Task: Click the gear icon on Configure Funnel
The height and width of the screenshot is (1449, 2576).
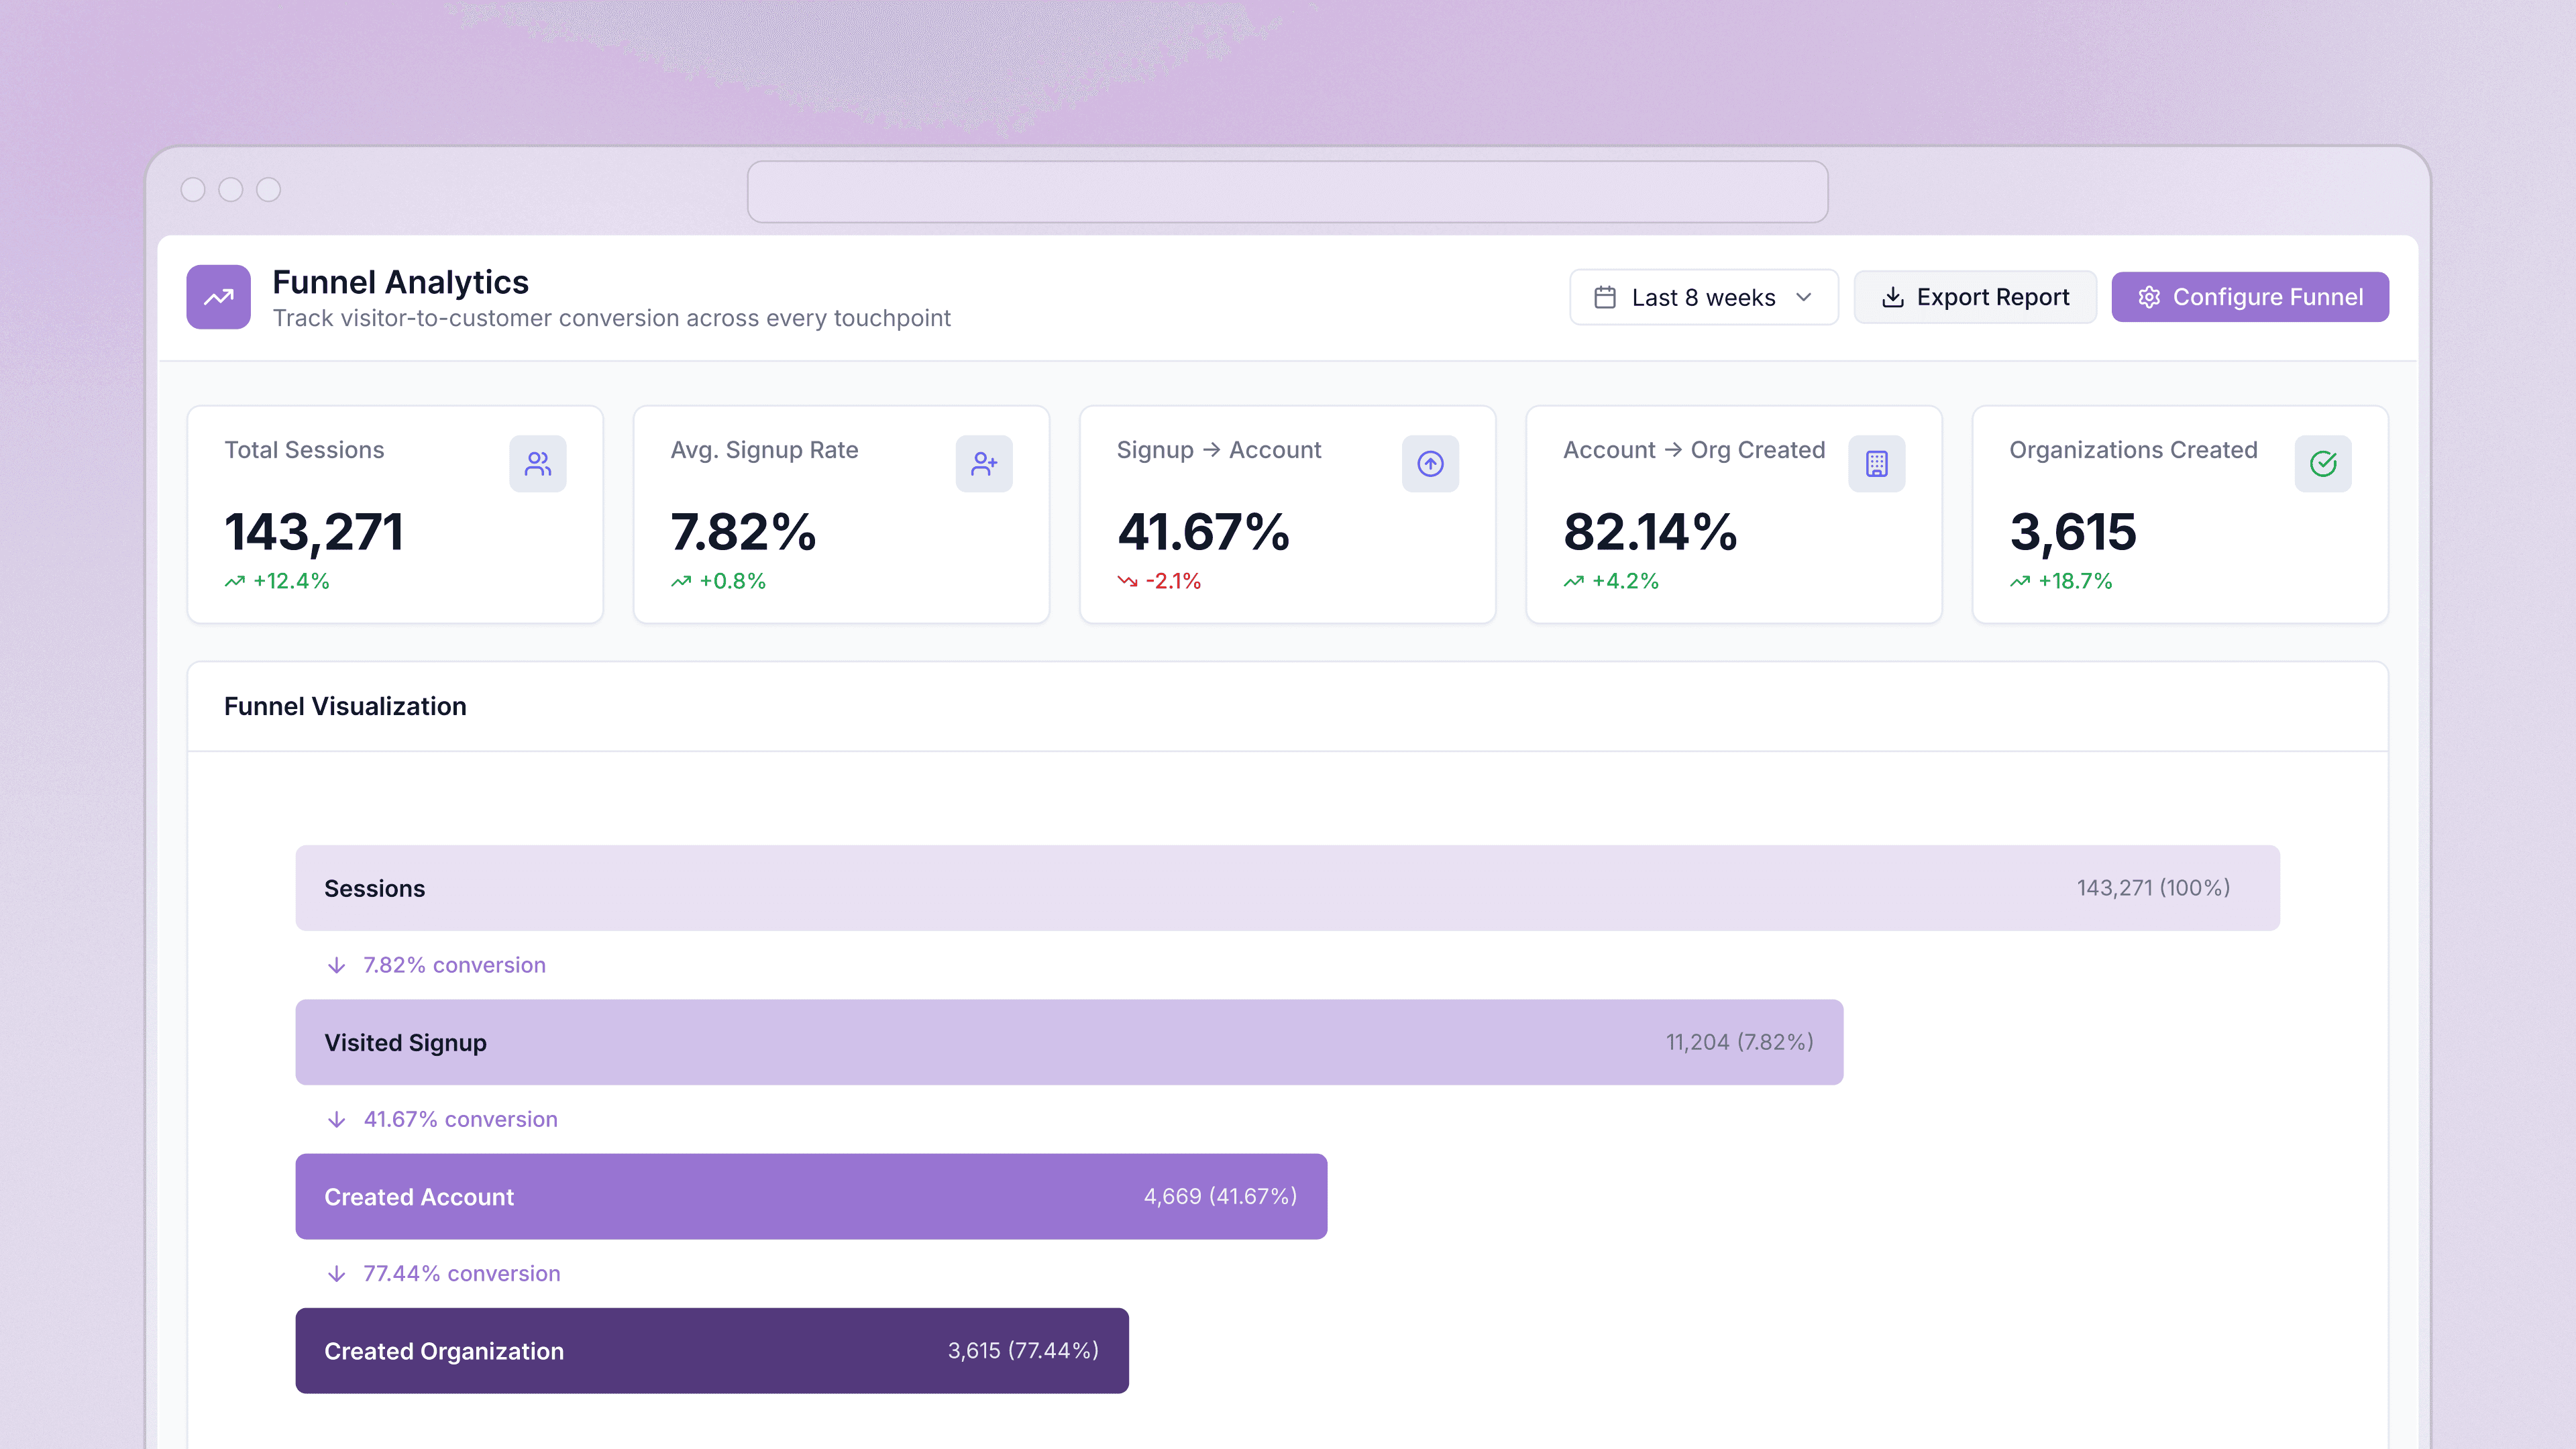Action: [x=2149, y=297]
